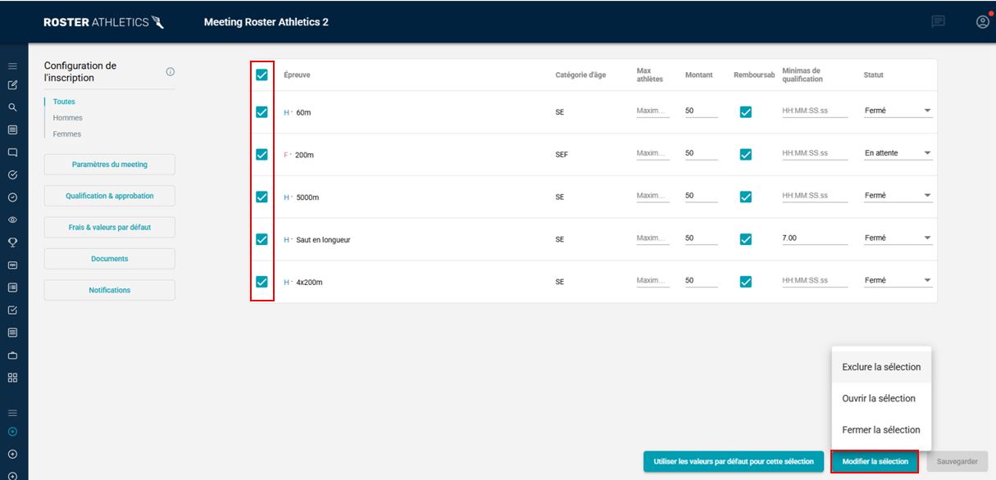Click the Montant field for the 200m row
996x480 pixels.
701,153
